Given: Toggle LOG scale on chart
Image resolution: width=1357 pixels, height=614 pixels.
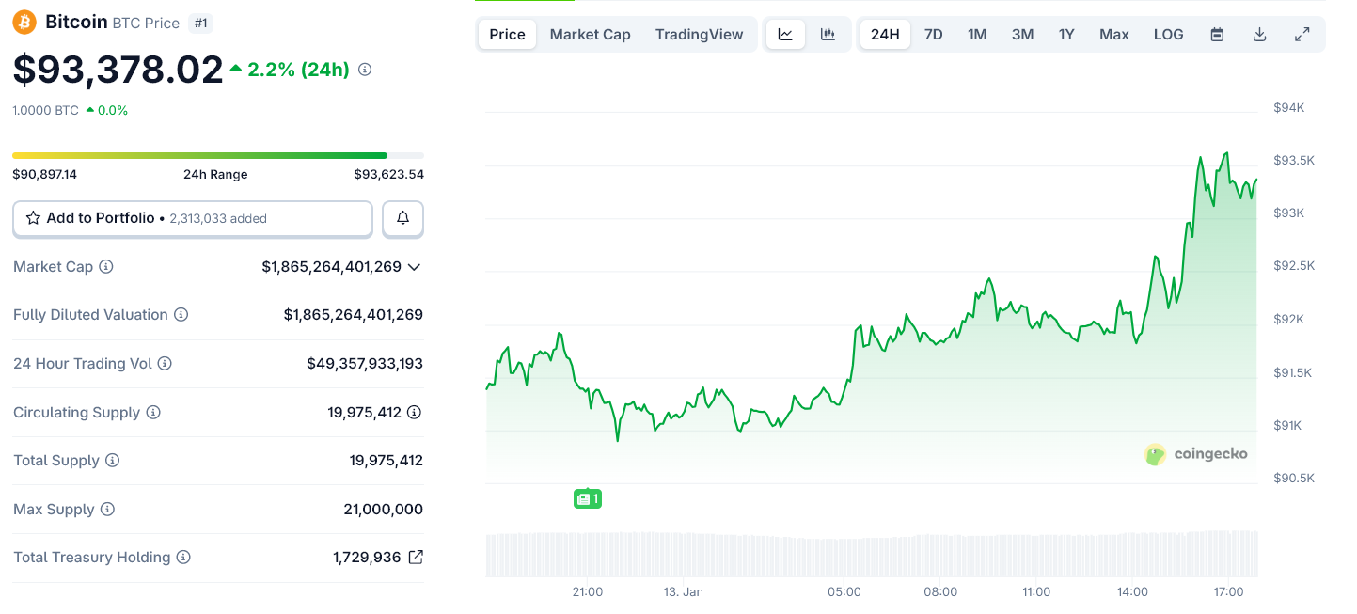Looking at the screenshot, I should point(1168,35).
